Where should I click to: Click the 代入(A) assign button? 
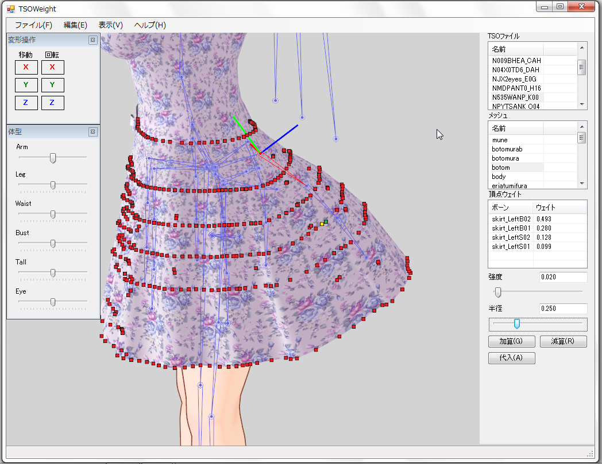coord(511,358)
